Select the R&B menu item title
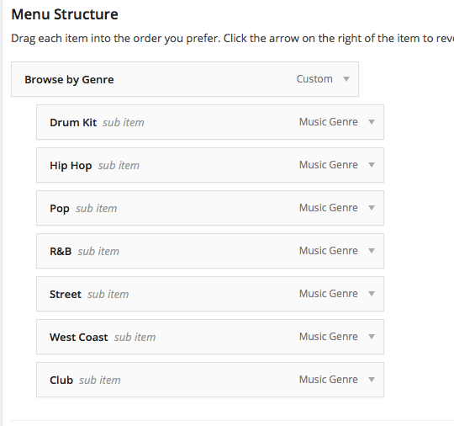The width and height of the screenshot is (454, 426). (61, 251)
